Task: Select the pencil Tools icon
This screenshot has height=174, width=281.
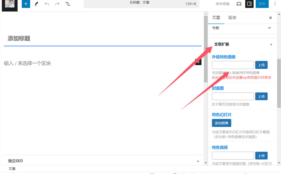Action: point(36,4)
